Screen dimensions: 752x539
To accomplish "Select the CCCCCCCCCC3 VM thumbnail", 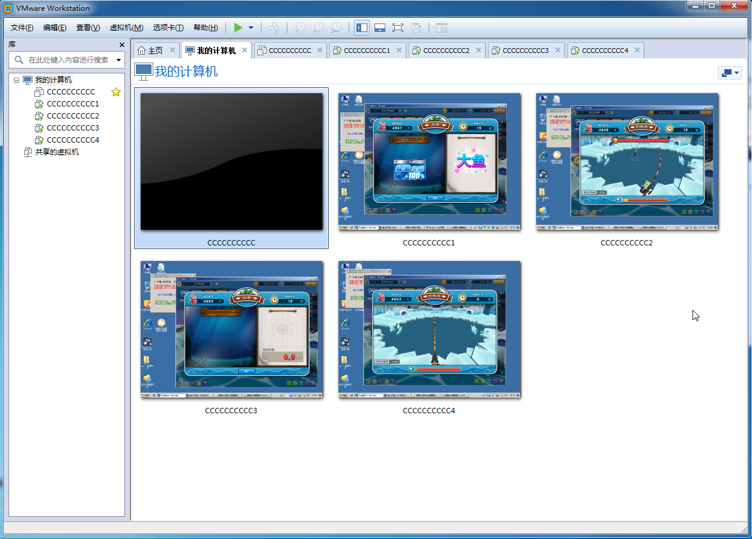I will pyautogui.click(x=231, y=329).
